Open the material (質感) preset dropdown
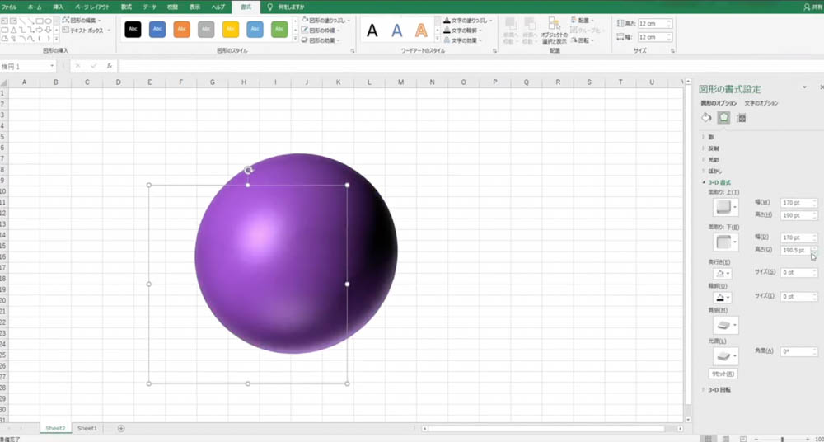 pos(725,325)
